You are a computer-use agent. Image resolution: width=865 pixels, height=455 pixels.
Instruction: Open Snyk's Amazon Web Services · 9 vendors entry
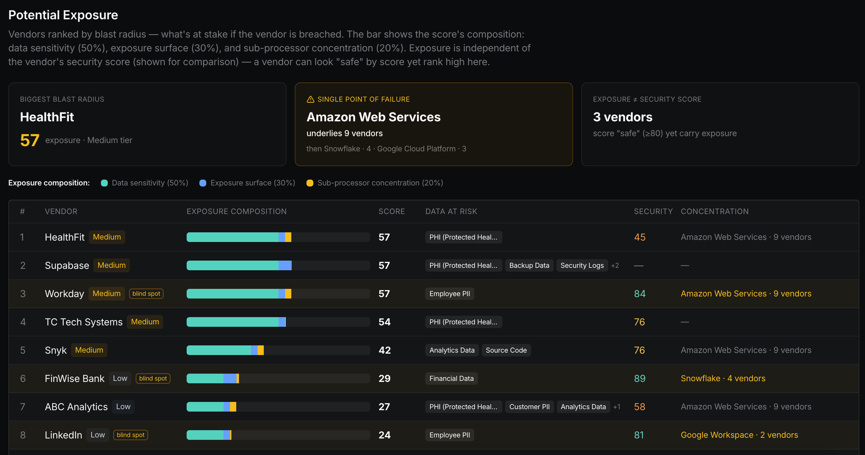pyautogui.click(x=746, y=350)
